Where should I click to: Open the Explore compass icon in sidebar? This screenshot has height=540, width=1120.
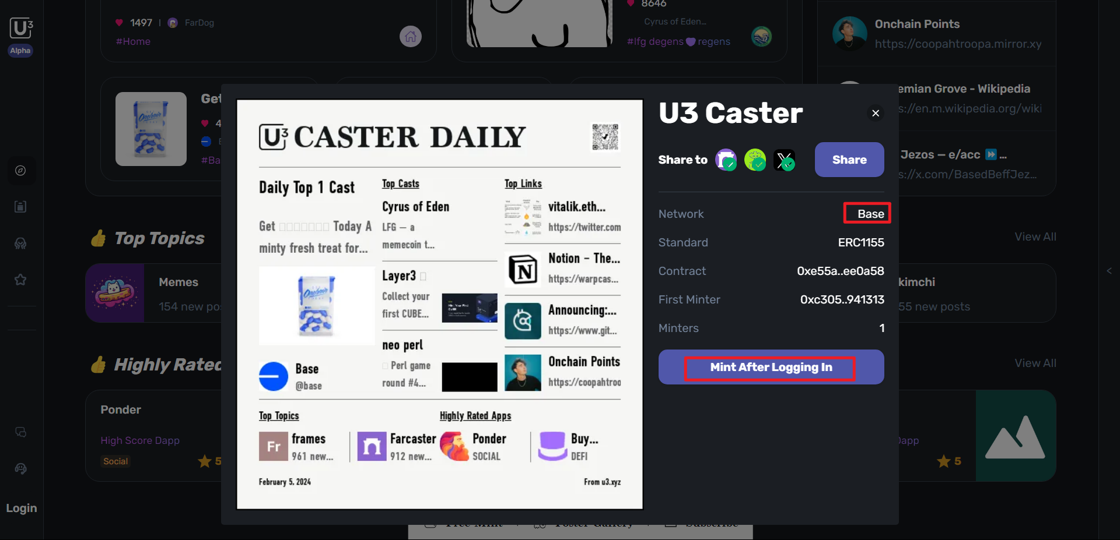(20, 171)
